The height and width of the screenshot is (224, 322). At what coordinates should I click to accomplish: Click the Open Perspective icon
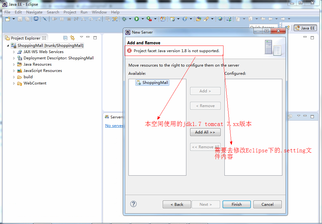click(x=287, y=28)
